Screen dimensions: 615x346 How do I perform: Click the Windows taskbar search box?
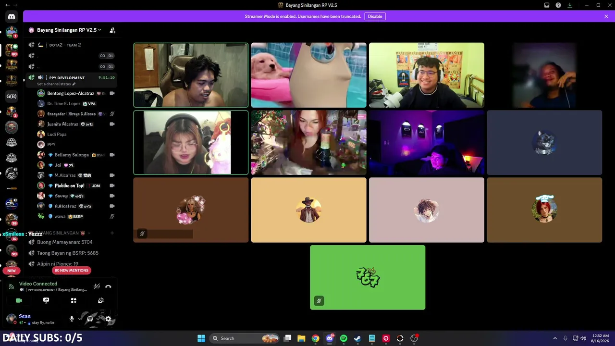click(245, 338)
